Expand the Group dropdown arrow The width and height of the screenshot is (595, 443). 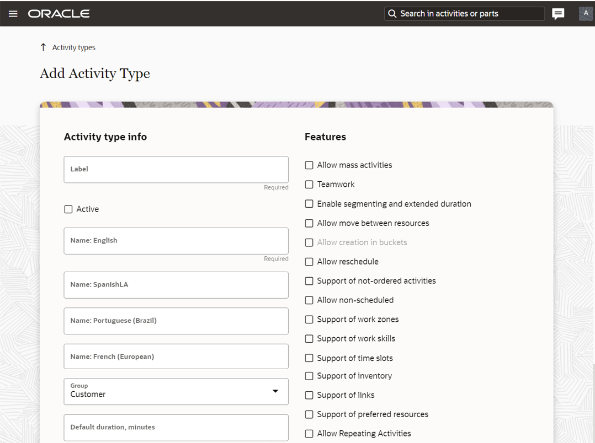point(275,391)
